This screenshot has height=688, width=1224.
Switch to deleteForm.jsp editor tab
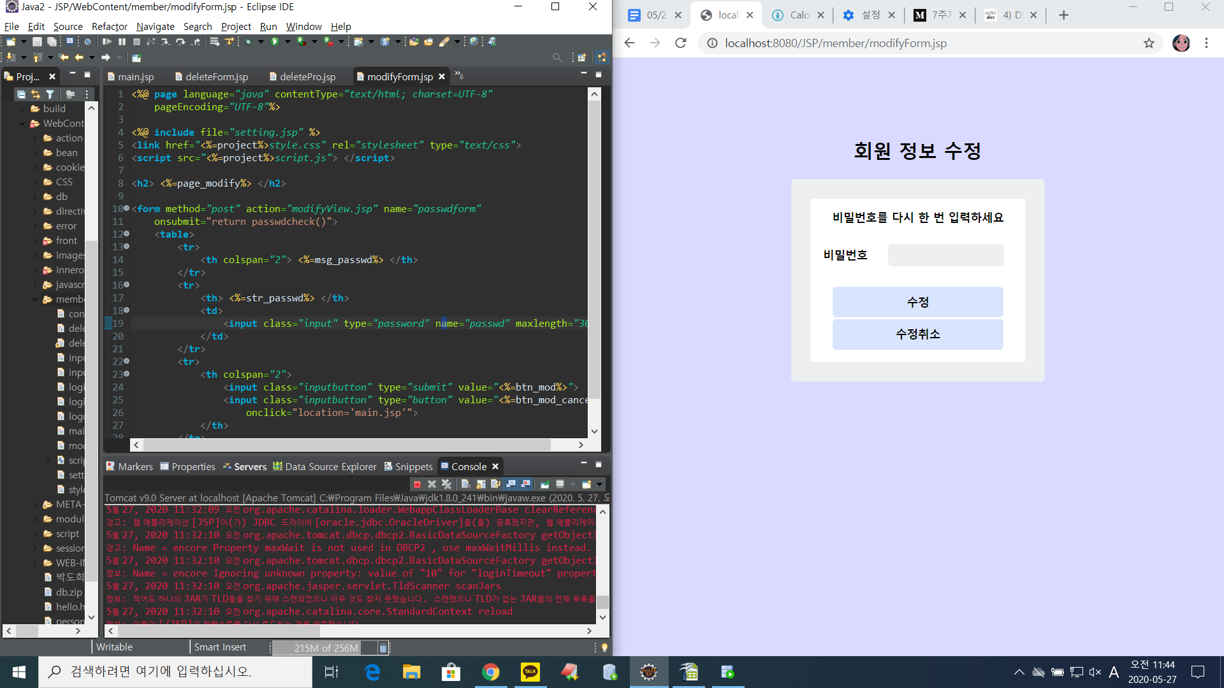point(211,76)
